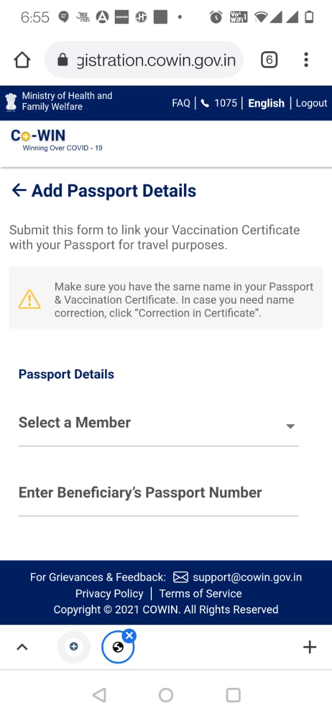
Task: Open the tab switcher showing 6 tabs
Action: [269, 59]
